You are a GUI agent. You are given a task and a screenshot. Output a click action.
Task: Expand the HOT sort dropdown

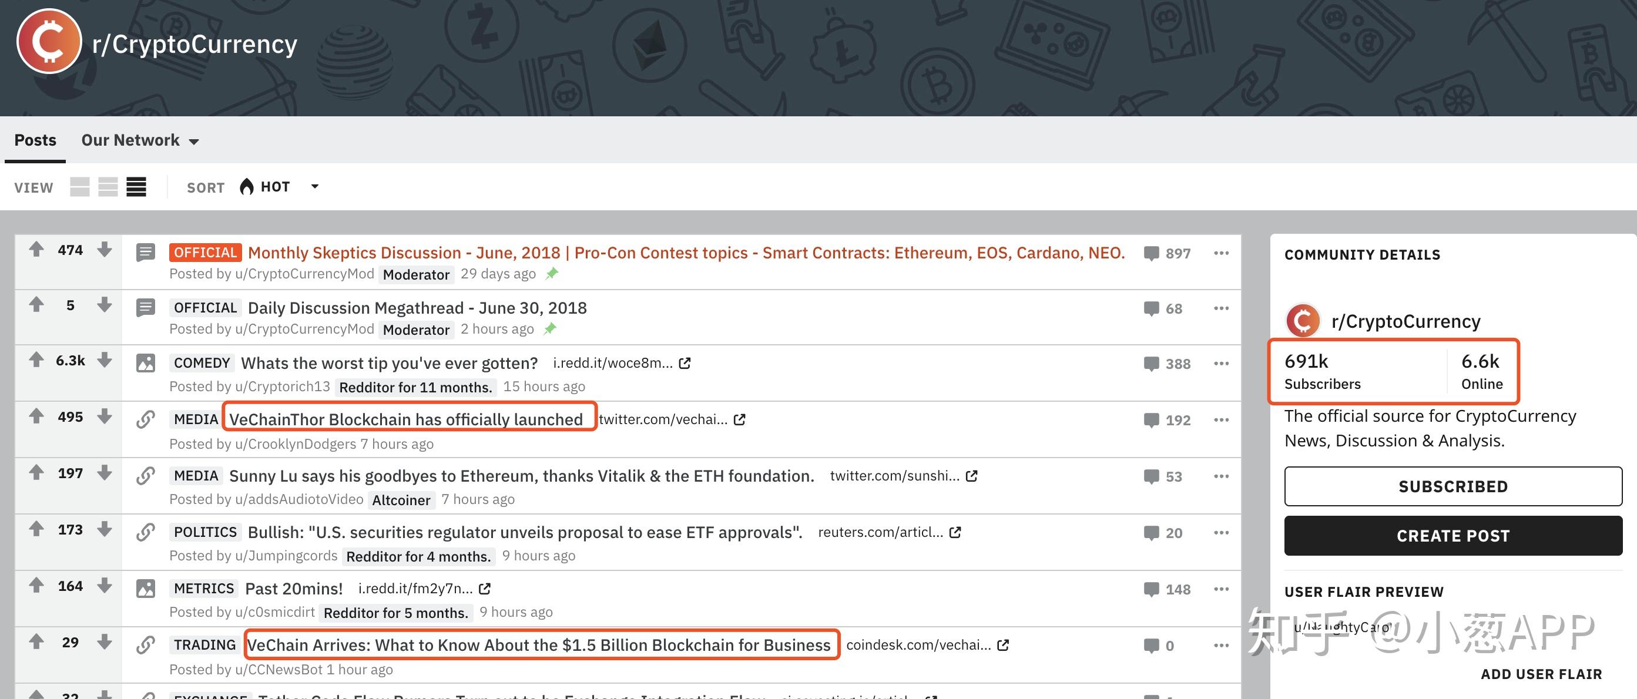(x=314, y=186)
